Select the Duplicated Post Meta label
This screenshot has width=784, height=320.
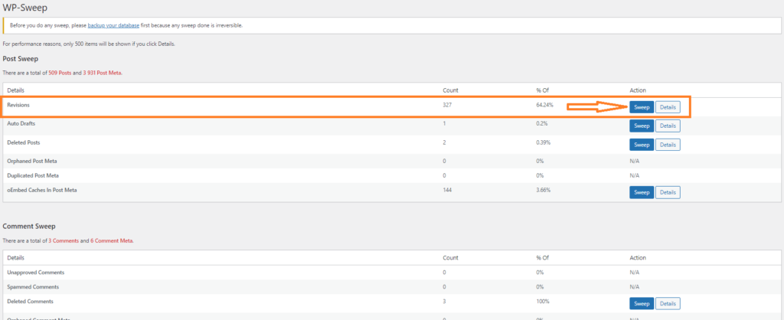pos(33,175)
